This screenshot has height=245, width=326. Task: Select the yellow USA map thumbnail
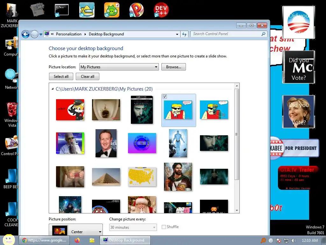click(x=142, y=177)
